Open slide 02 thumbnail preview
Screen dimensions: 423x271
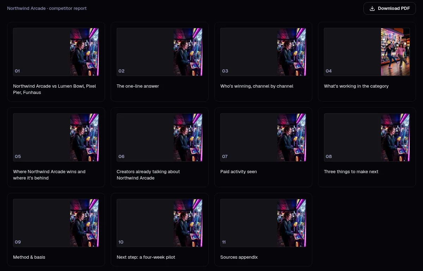(160, 52)
